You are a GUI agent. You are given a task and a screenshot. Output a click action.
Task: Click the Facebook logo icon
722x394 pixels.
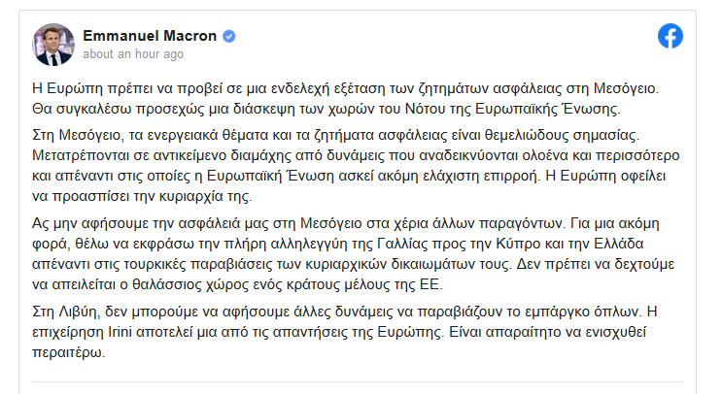(x=670, y=36)
